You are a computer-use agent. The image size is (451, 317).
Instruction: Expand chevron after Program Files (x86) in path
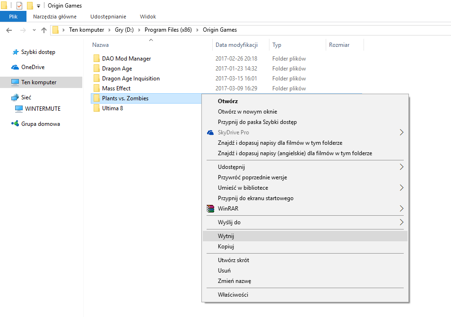[197, 30]
